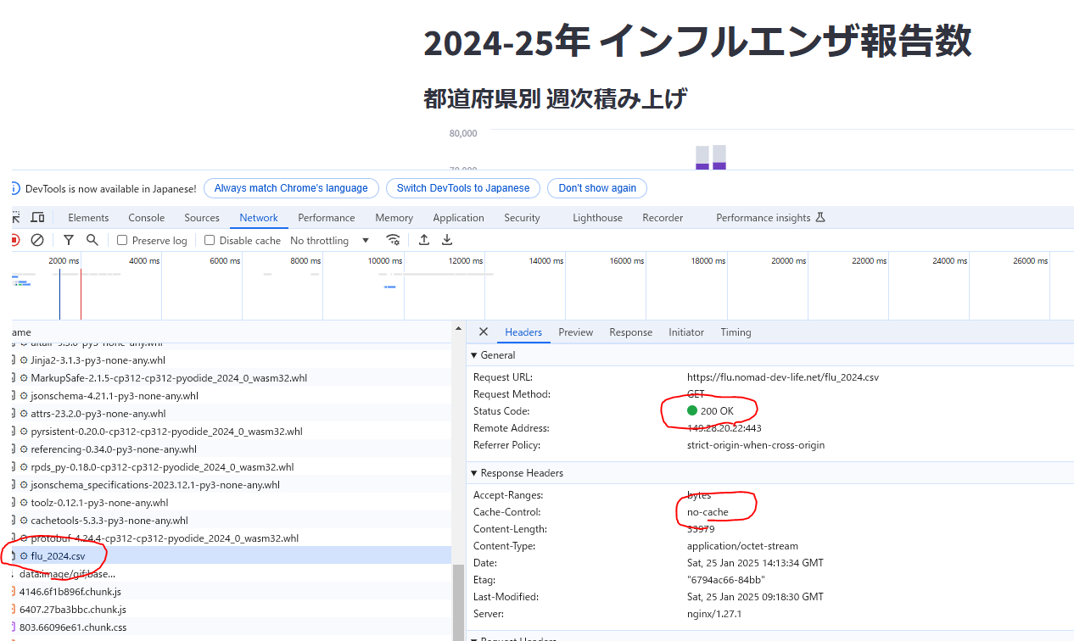Open the Preview tab for the request
Screen dimensions: 1074x641
click(575, 332)
